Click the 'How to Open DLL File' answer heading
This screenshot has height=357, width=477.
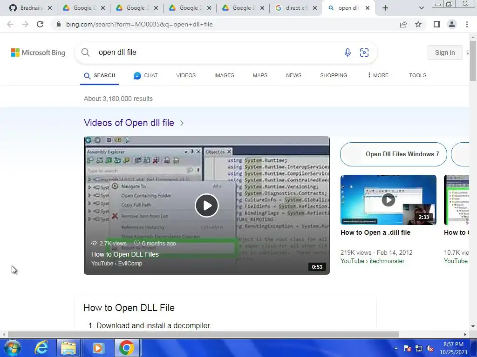pos(129,308)
